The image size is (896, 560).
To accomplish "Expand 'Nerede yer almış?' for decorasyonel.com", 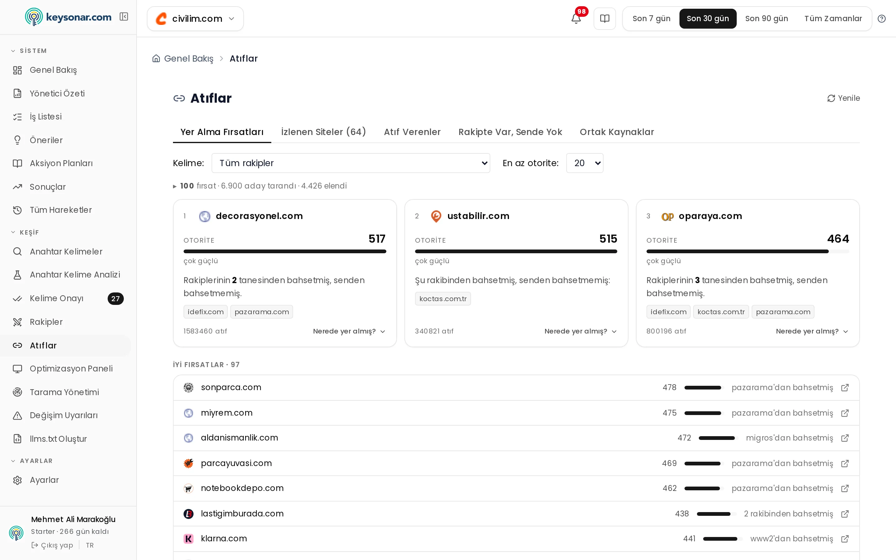I will point(349,331).
